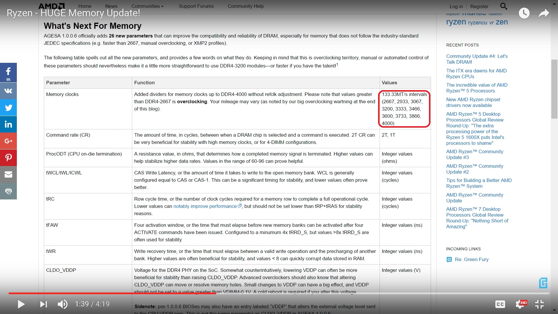
Task: Click the ryzencu tag
Action: point(477,22)
